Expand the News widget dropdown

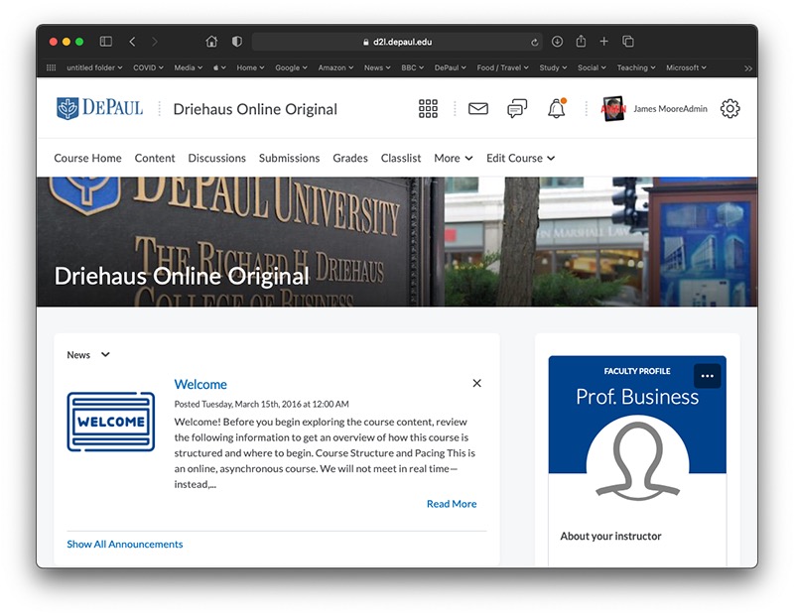click(x=88, y=354)
